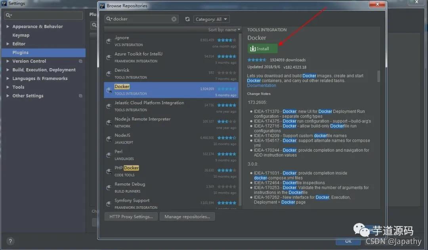Open Languages & Frameworks category

point(40,78)
